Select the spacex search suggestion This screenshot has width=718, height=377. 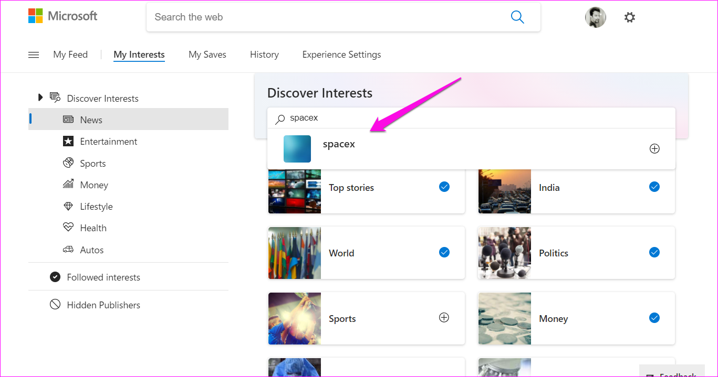pyautogui.click(x=339, y=145)
